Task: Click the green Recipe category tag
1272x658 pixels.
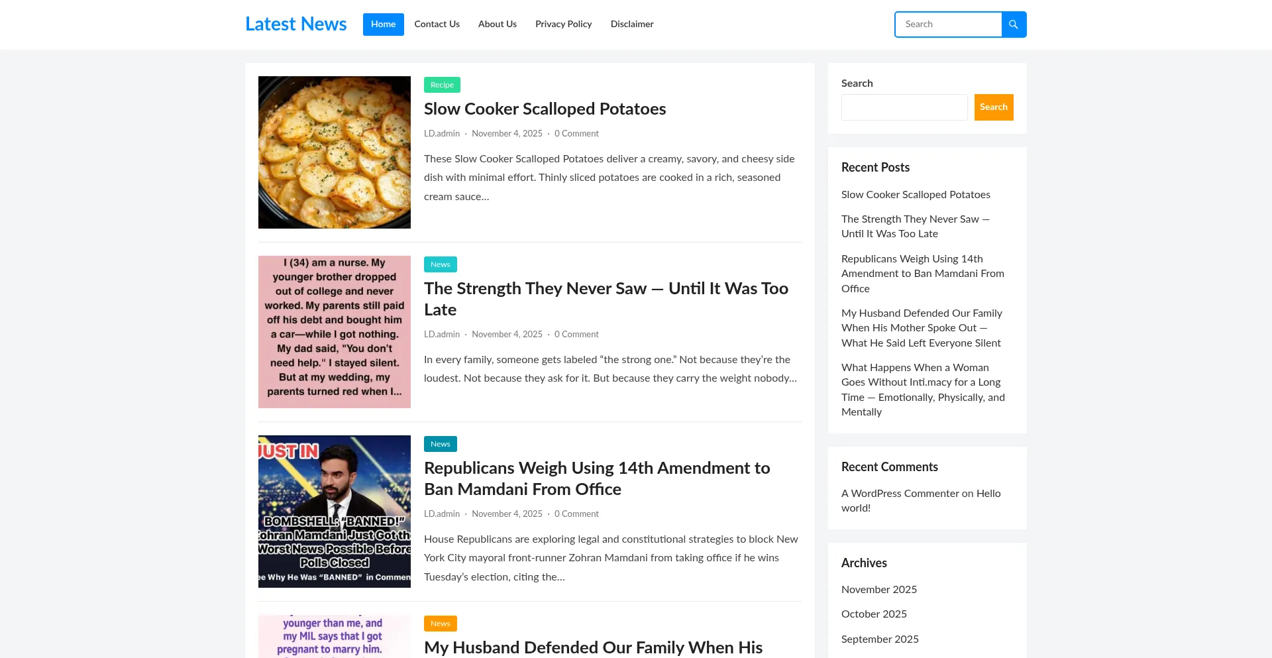Action: click(442, 85)
